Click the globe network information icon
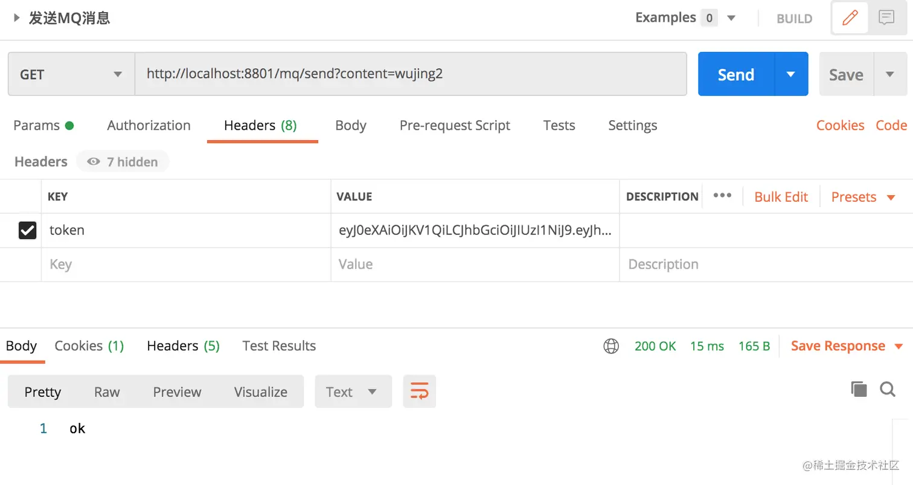This screenshot has height=485, width=913. [611, 346]
